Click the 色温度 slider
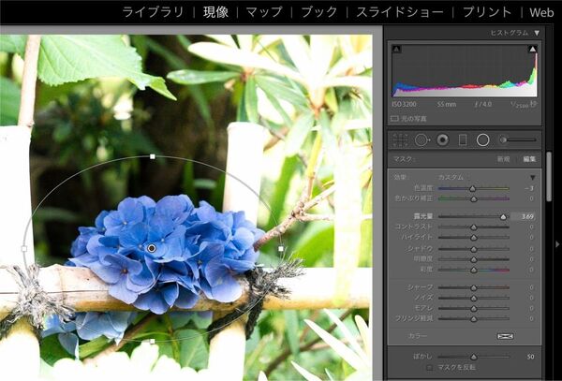This screenshot has width=562, height=381. click(x=473, y=188)
